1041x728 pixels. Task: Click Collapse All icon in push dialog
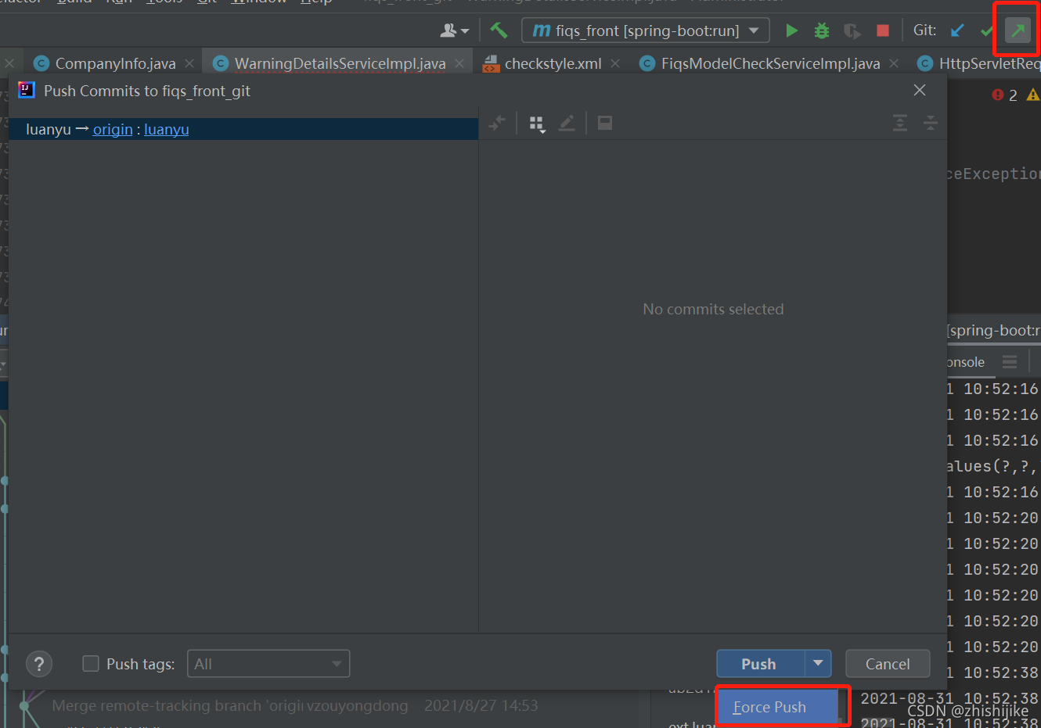pyautogui.click(x=930, y=123)
